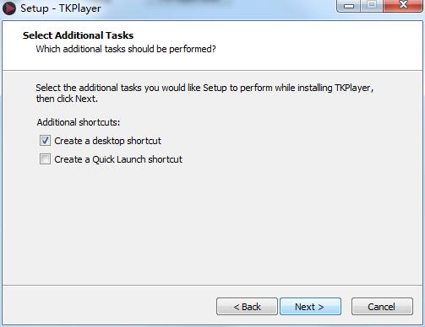Enable the Quick Launch shortcut checkbox
The image size is (425, 327).
[45, 159]
